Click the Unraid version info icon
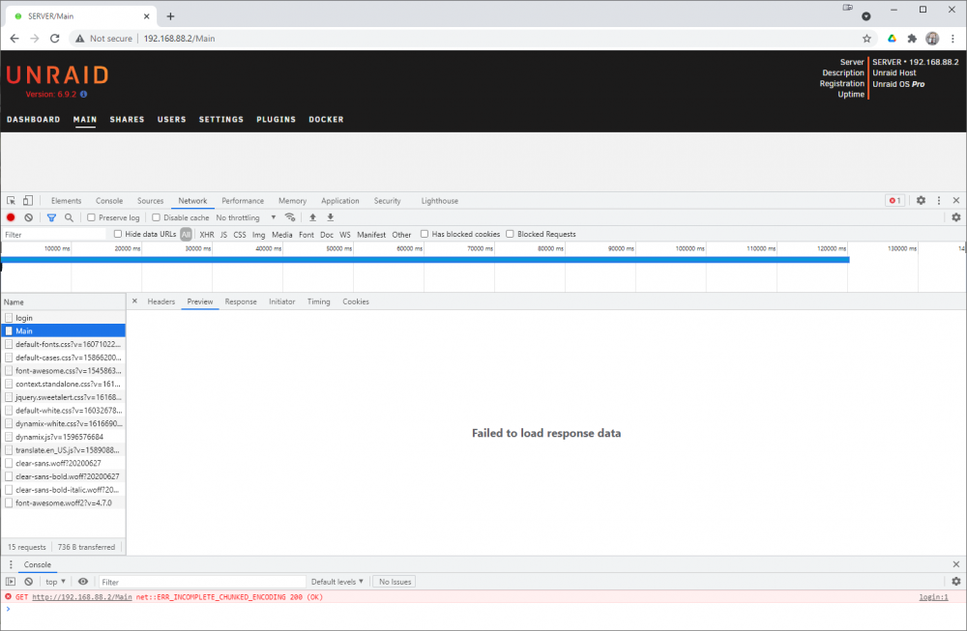Image resolution: width=967 pixels, height=631 pixels. coord(84,95)
